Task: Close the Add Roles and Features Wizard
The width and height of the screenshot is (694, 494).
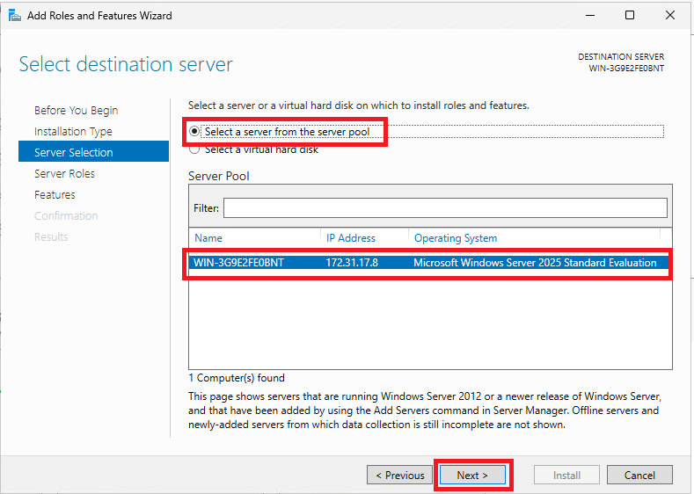Action: (x=670, y=16)
